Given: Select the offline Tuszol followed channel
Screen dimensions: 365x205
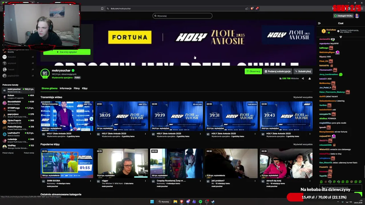Looking at the screenshot, I should 18,69.
